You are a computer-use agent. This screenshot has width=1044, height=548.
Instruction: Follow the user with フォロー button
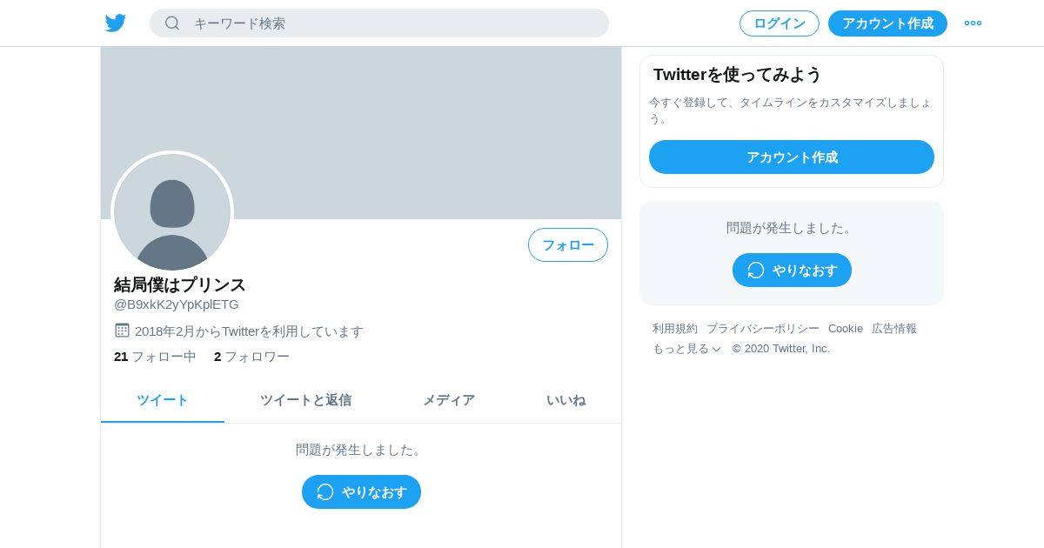[568, 245]
